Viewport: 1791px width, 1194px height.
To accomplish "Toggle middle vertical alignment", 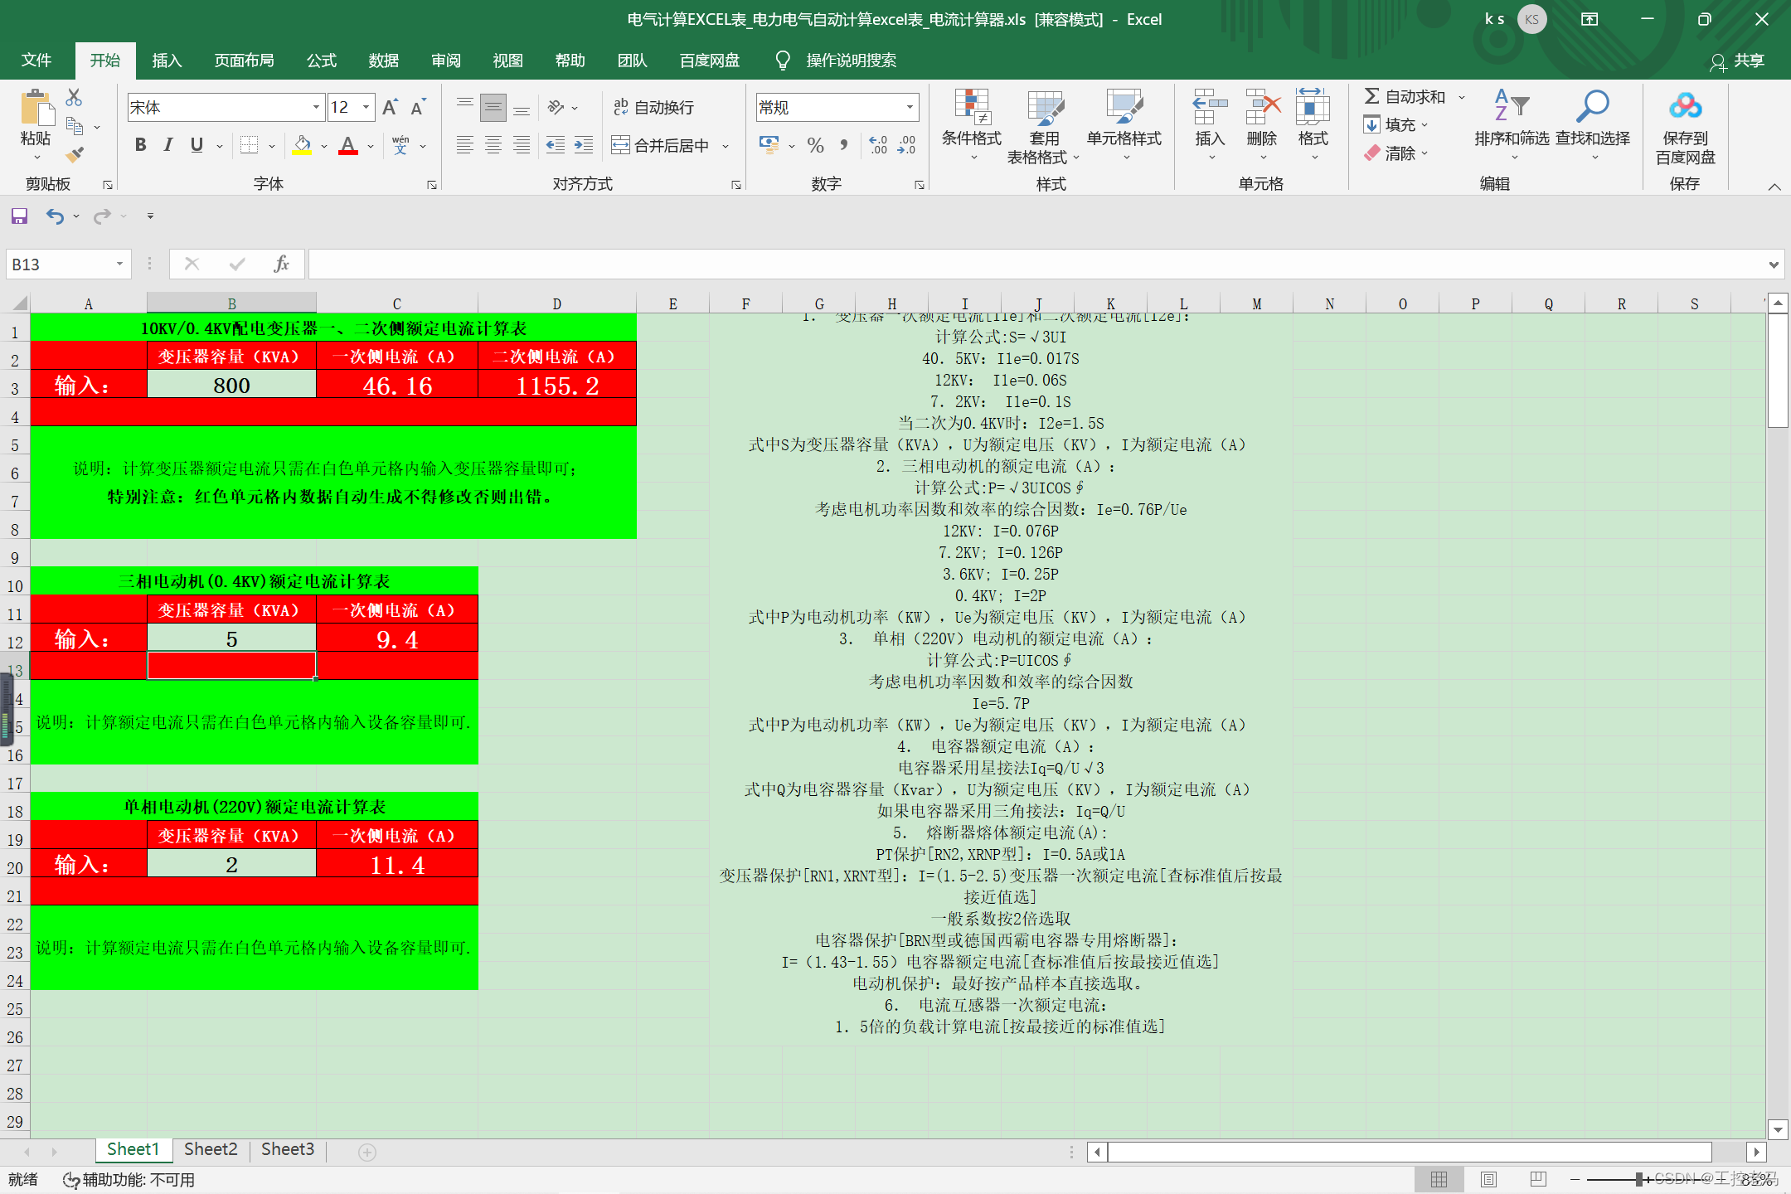I will tap(493, 107).
